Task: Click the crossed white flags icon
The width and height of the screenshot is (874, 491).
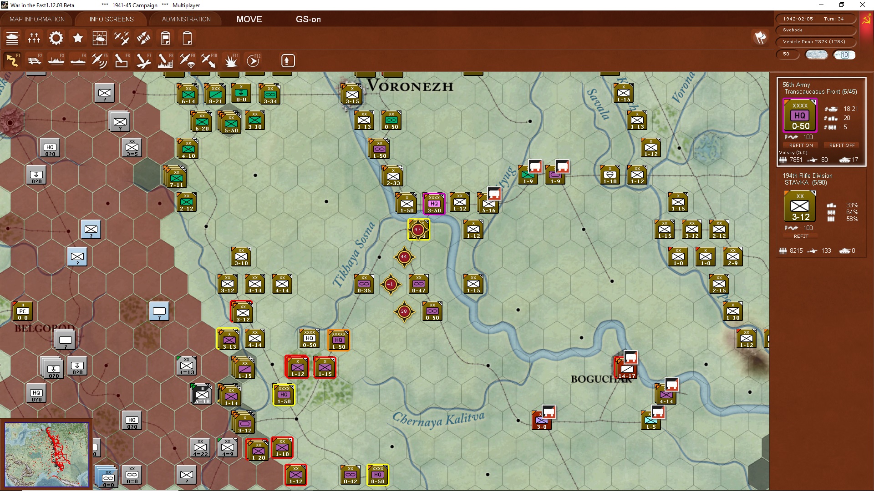Action: click(x=760, y=38)
